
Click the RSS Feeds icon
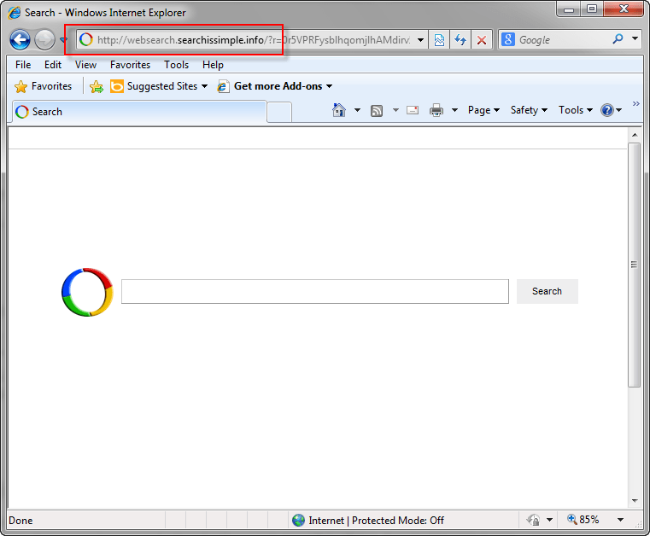tap(377, 111)
